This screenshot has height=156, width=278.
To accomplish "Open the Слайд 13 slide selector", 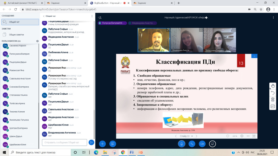I will 186,136.
